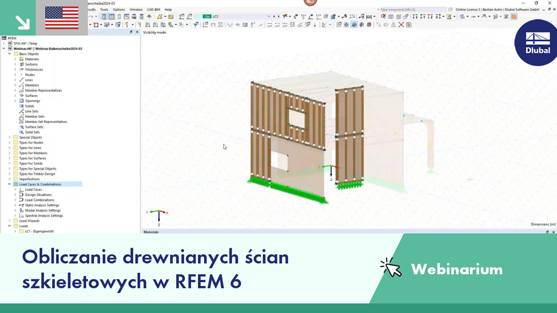557x313 pixels.
Task: Open the Options menu
Action: 119,10
